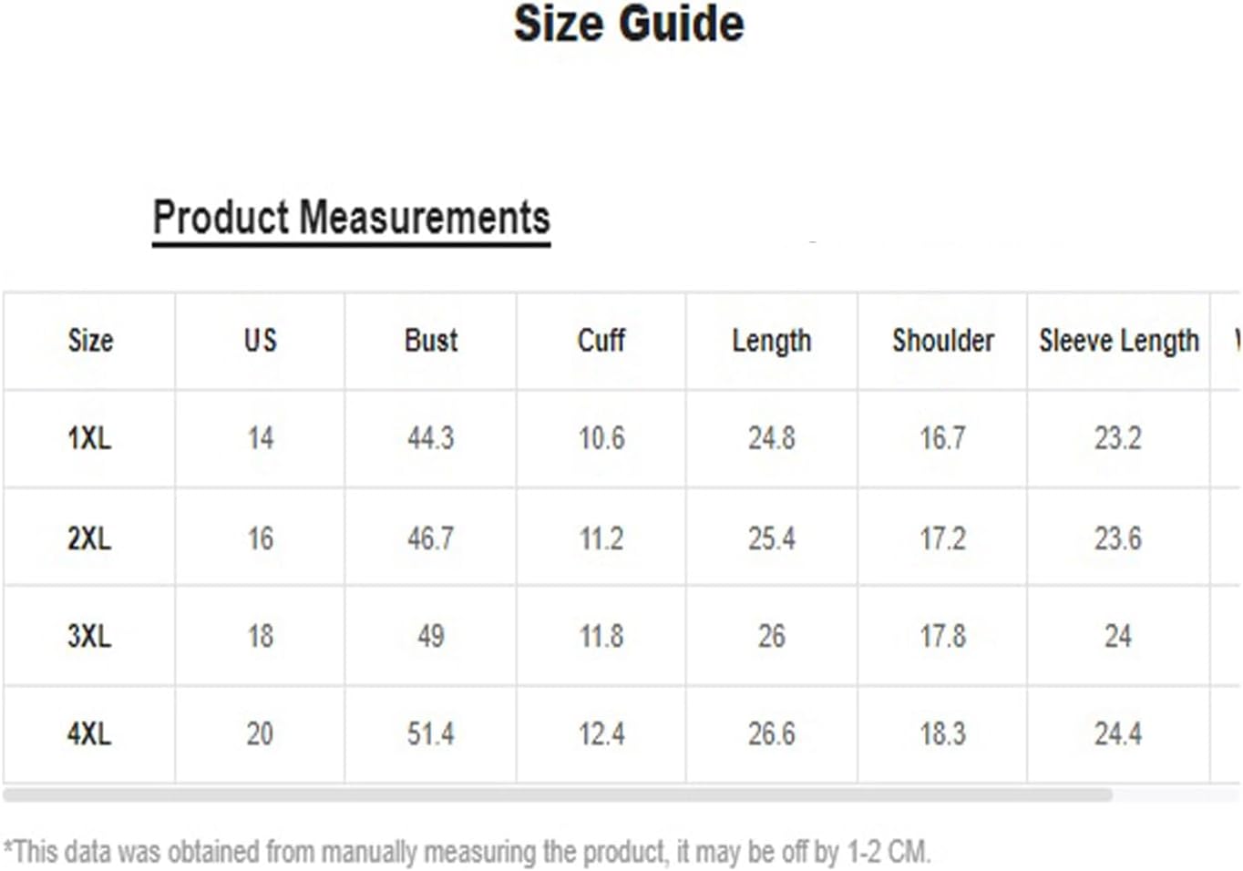Click the 1XL size row label

tap(89, 438)
